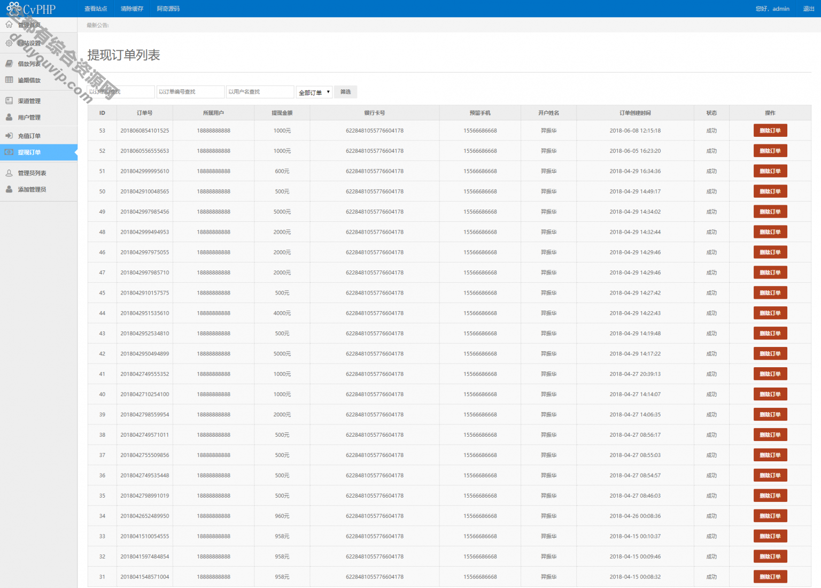Open 网站设置 gear icon
The width and height of the screenshot is (821, 588).
(9, 43)
